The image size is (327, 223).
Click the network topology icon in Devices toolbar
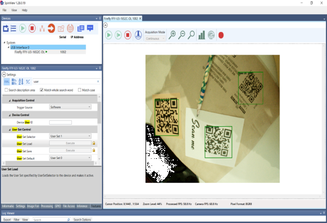[42, 28]
